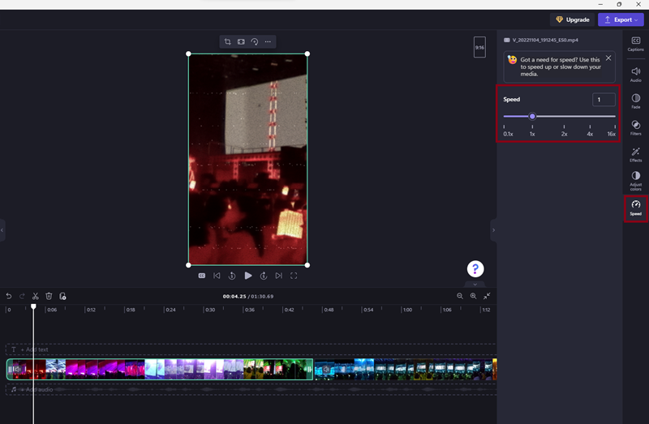The image size is (649, 424).
Task: Open more options (three dots) above preview
Action: [x=268, y=42]
